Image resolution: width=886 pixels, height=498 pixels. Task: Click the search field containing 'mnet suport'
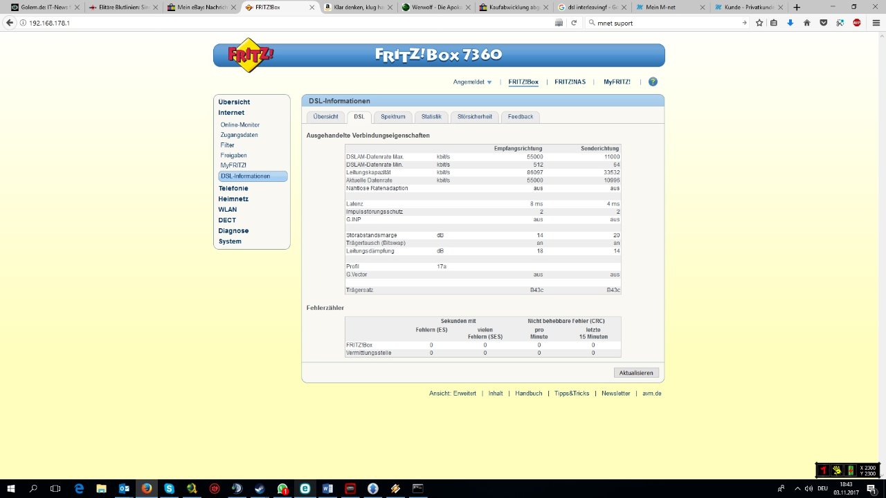664,23
